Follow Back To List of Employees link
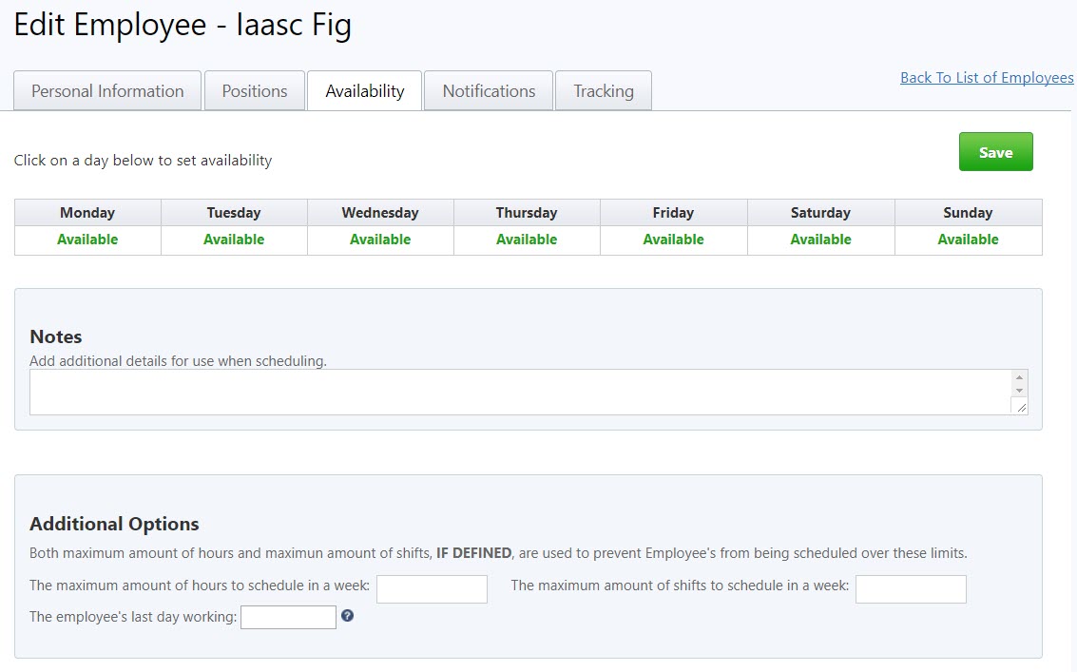The width and height of the screenshot is (1077, 672). tap(987, 78)
